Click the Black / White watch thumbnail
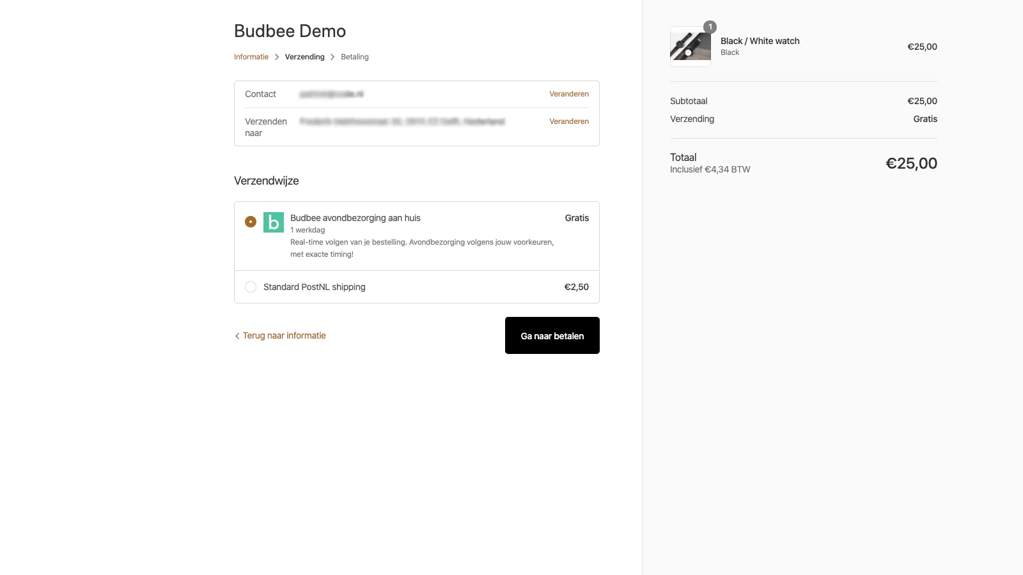Viewport: 1023px width, 575px height. tap(691, 47)
